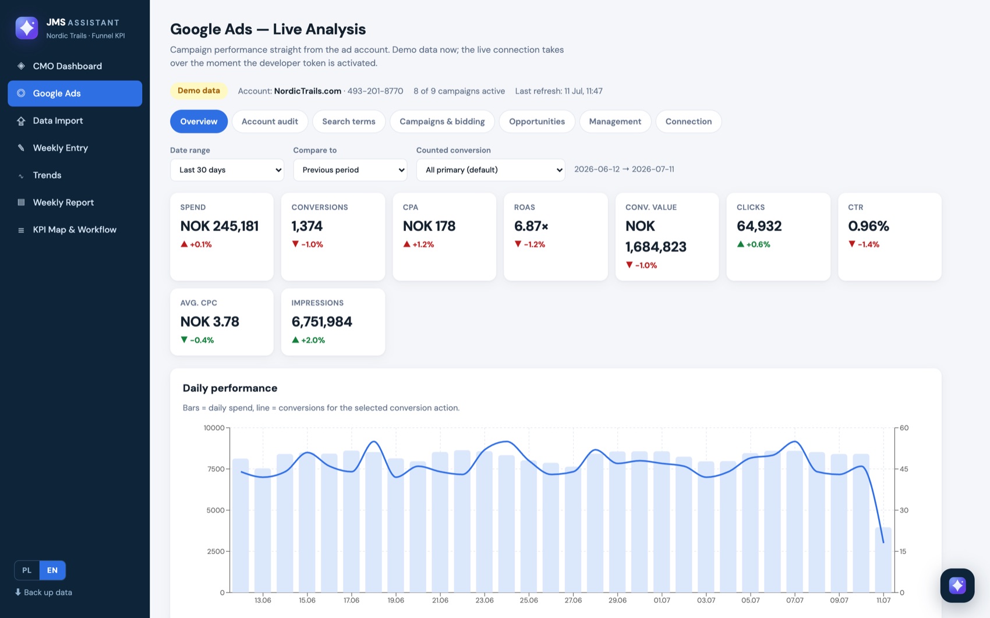
Task: Click the Weekly Entry pencil icon
Action: (x=21, y=148)
